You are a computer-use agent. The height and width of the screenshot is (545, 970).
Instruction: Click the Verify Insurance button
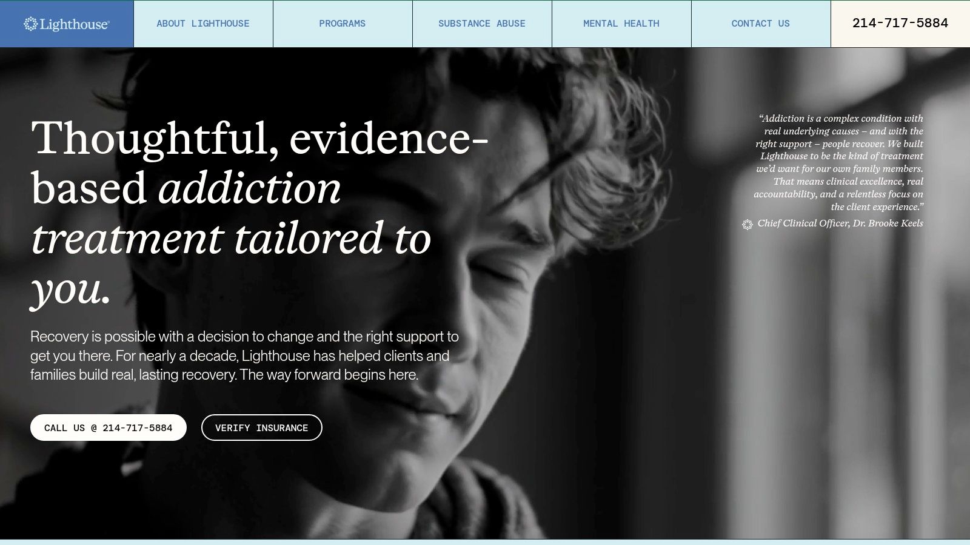click(x=261, y=428)
